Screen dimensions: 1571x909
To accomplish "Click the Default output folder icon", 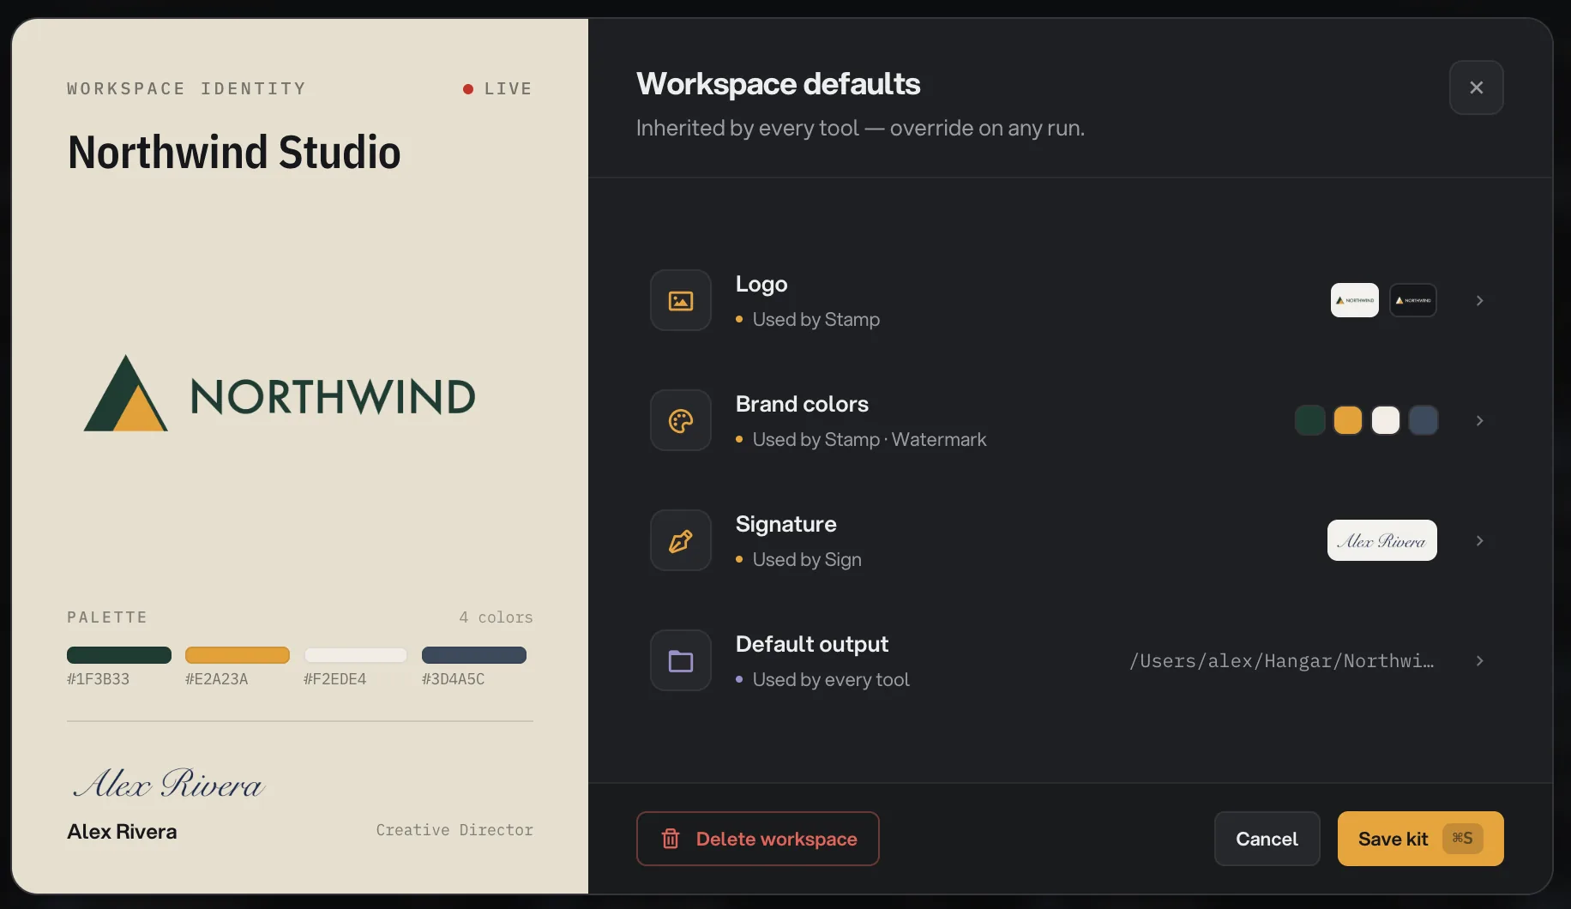I will (681, 660).
